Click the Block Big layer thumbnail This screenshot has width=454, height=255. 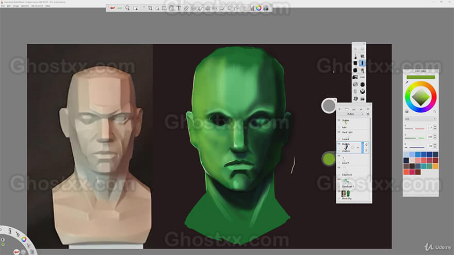click(x=346, y=193)
